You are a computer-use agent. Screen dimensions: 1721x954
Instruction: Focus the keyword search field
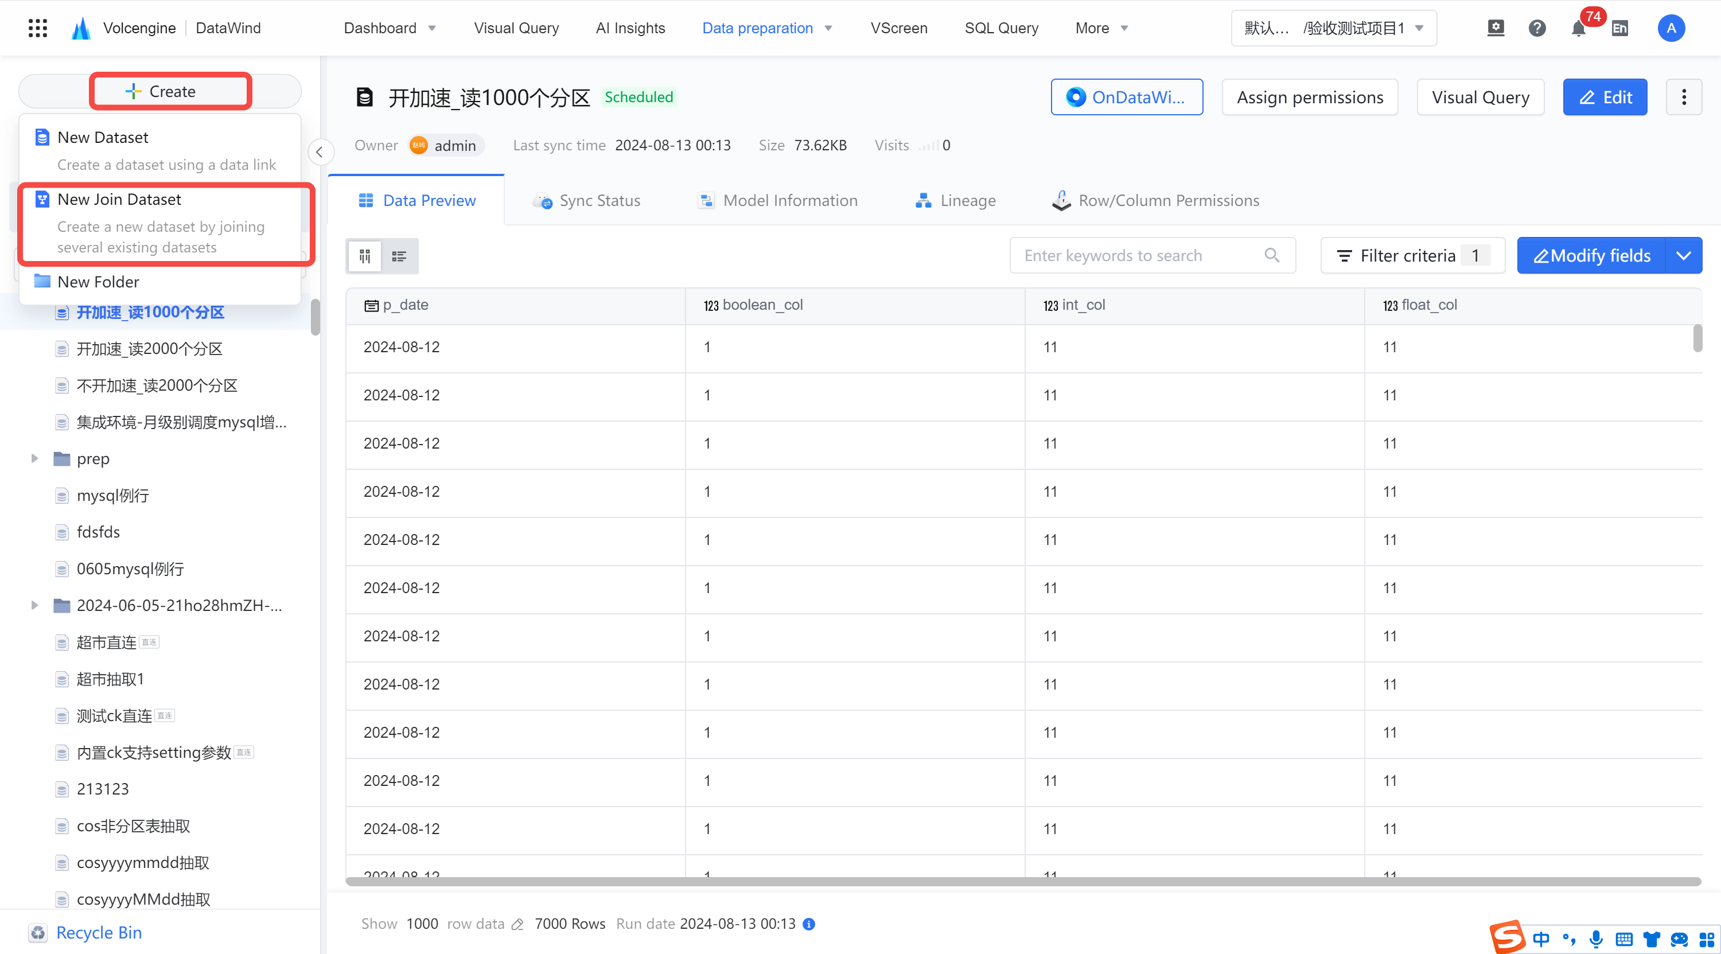tap(1152, 255)
